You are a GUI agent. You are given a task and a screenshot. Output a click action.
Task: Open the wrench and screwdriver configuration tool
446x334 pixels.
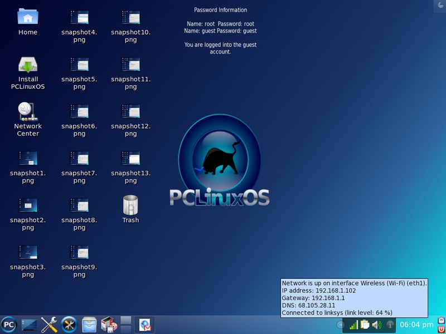(x=49, y=325)
